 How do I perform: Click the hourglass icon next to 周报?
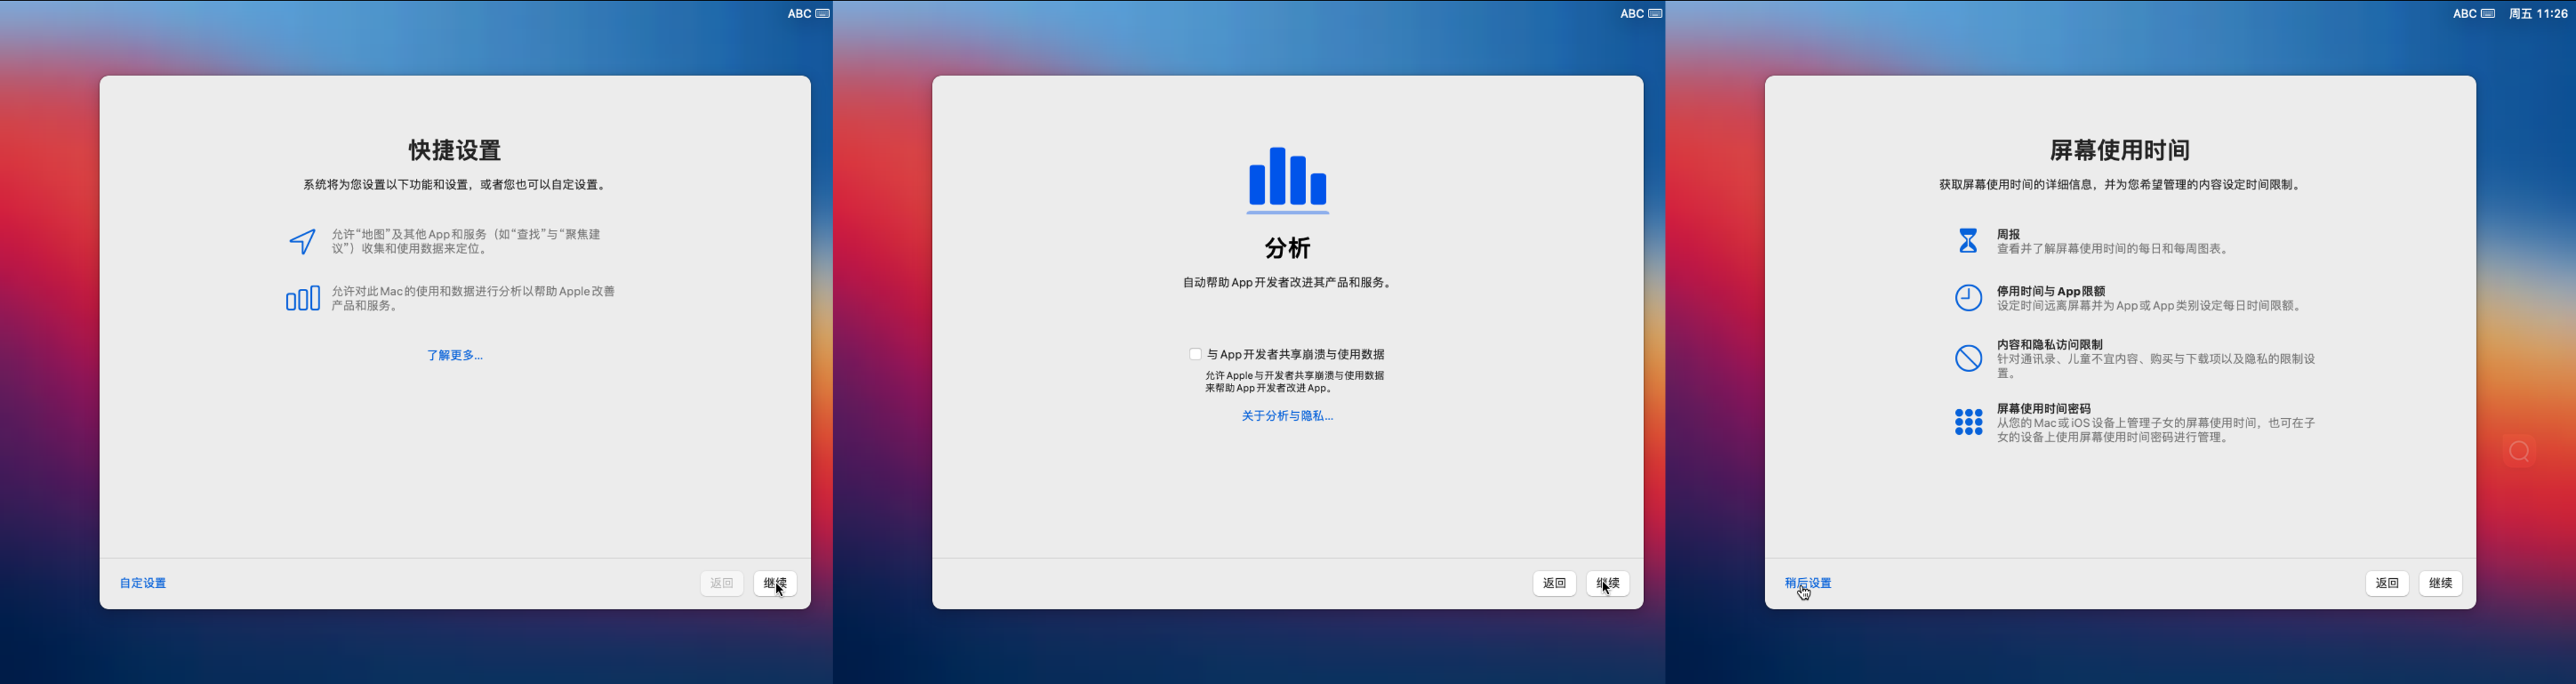click(x=1968, y=241)
